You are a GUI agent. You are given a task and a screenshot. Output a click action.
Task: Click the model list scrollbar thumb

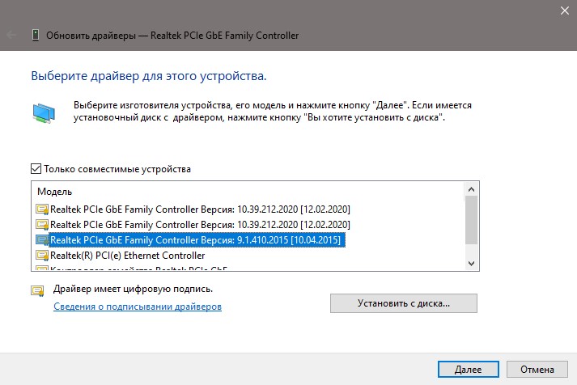[x=471, y=220]
